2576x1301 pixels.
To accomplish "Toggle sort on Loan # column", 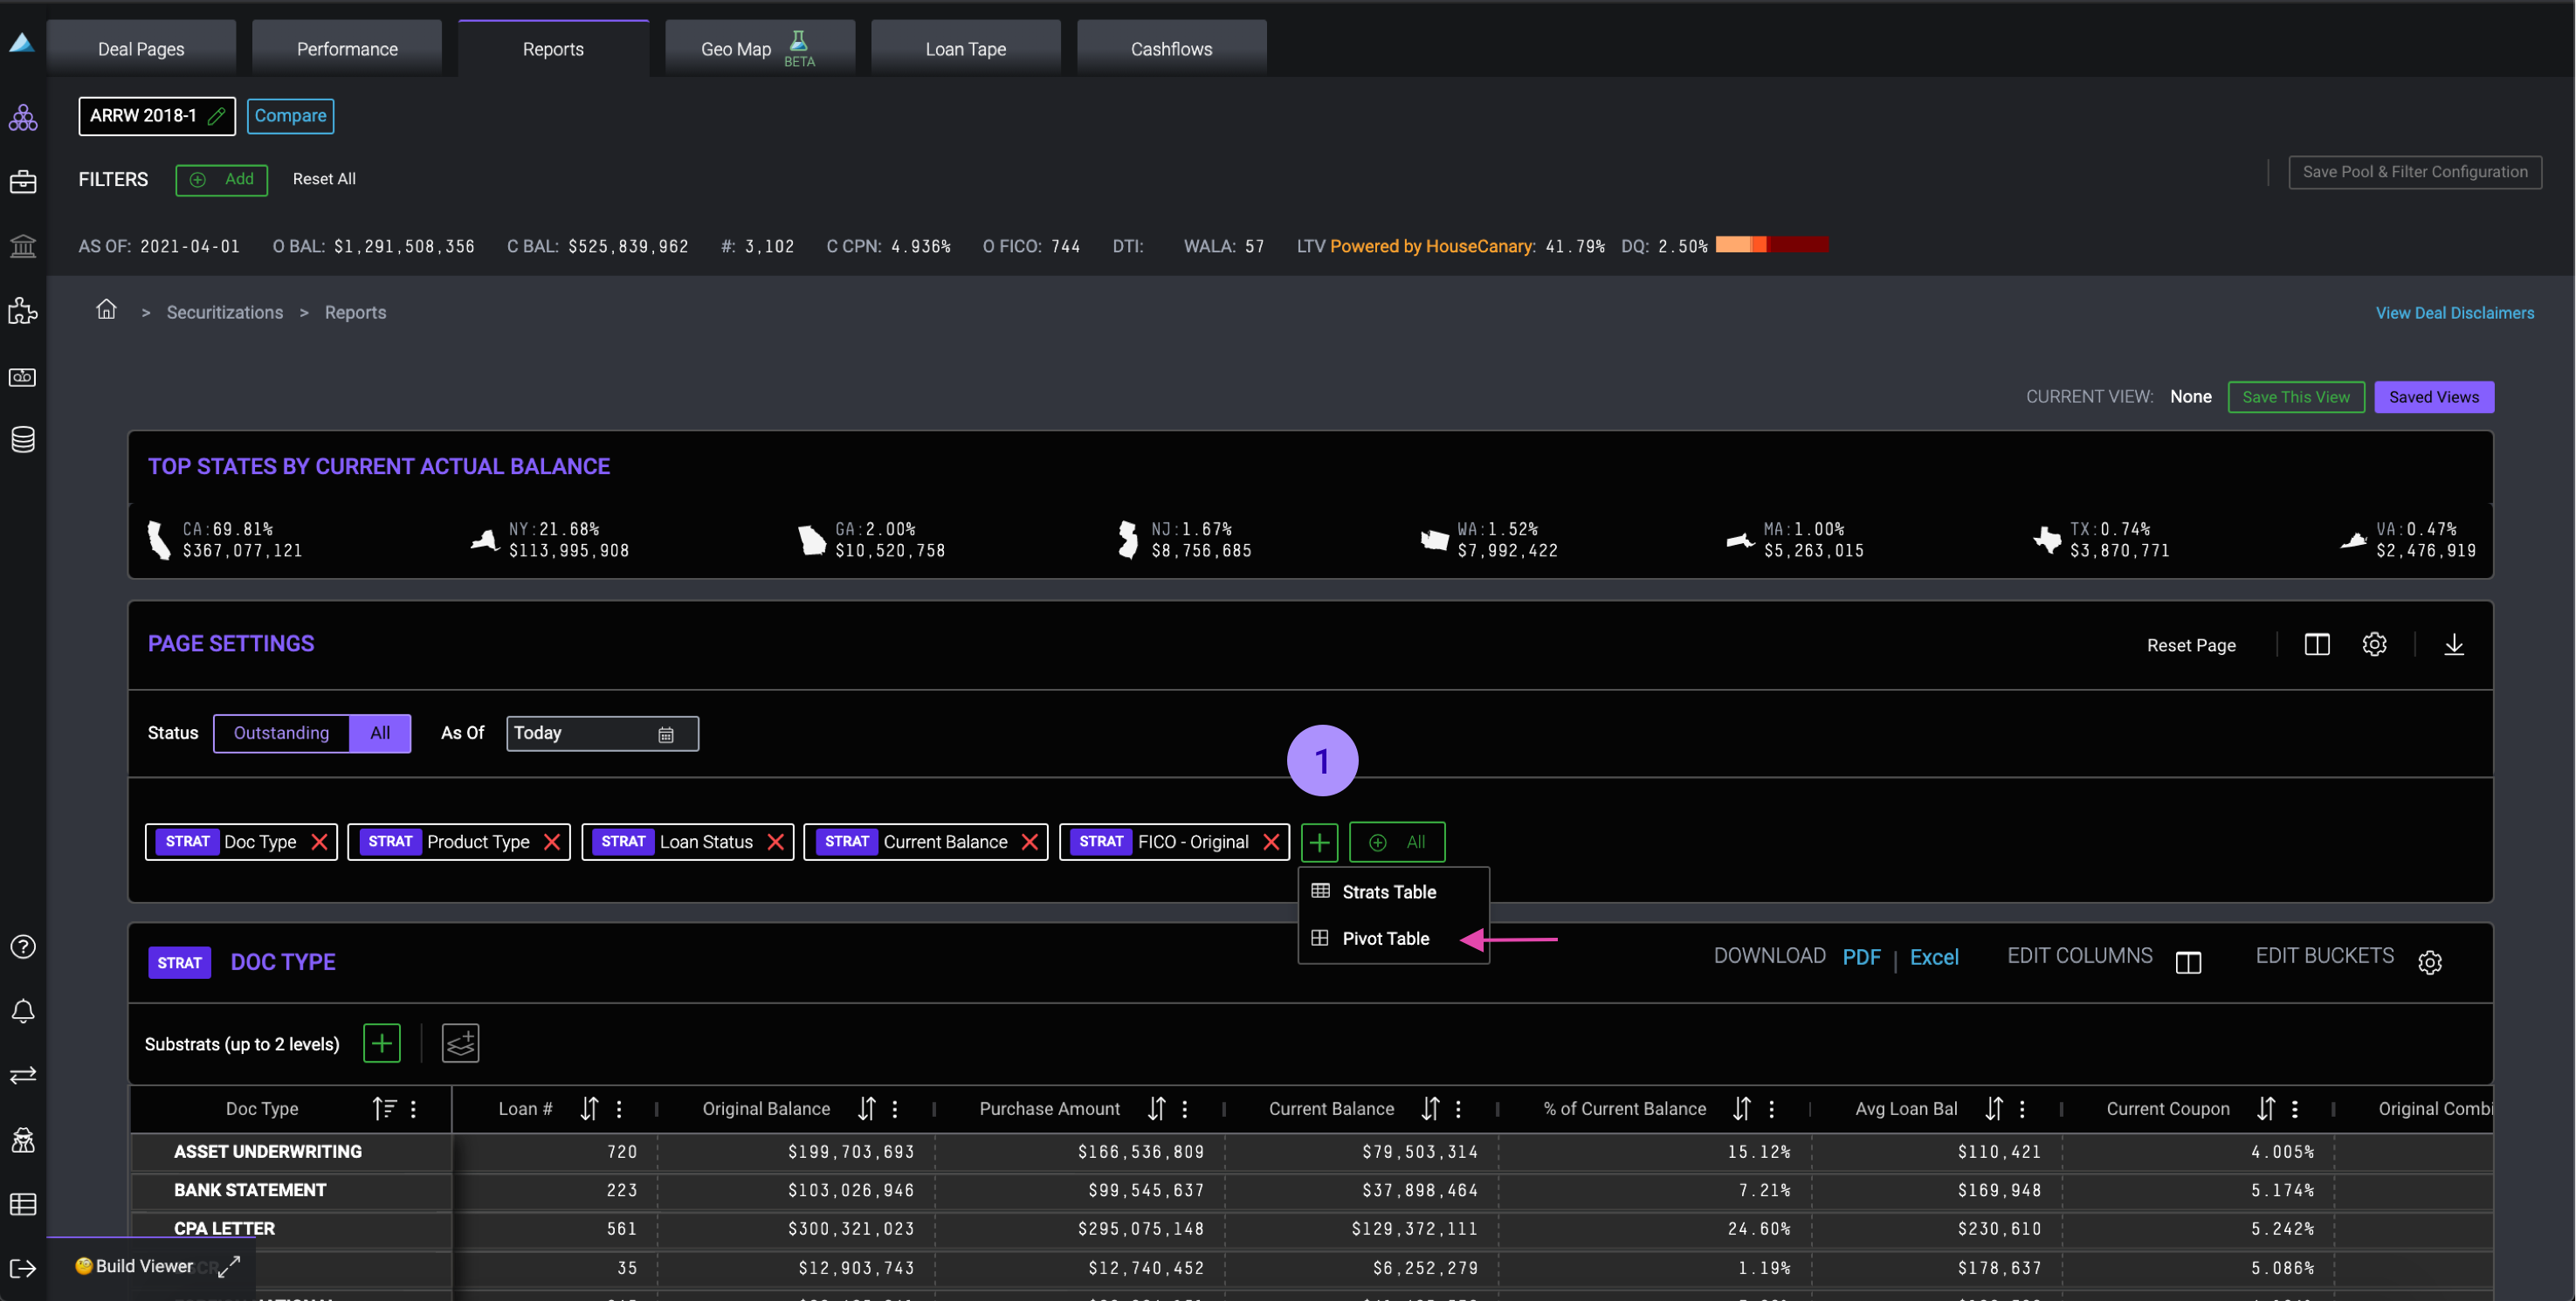I will click(589, 1108).
